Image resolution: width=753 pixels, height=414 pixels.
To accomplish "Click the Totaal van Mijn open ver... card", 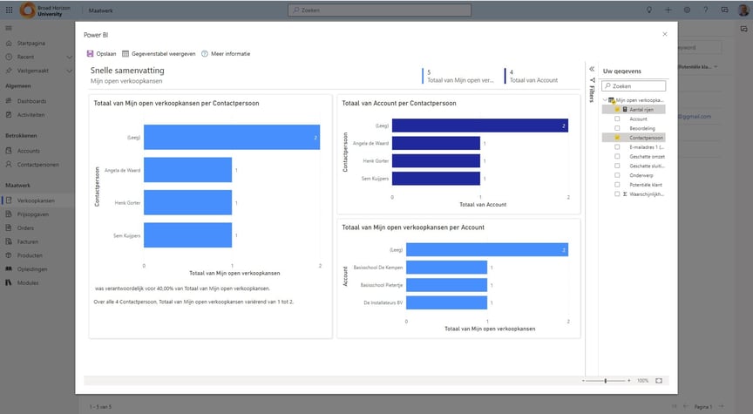I will (x=459, y=76).
